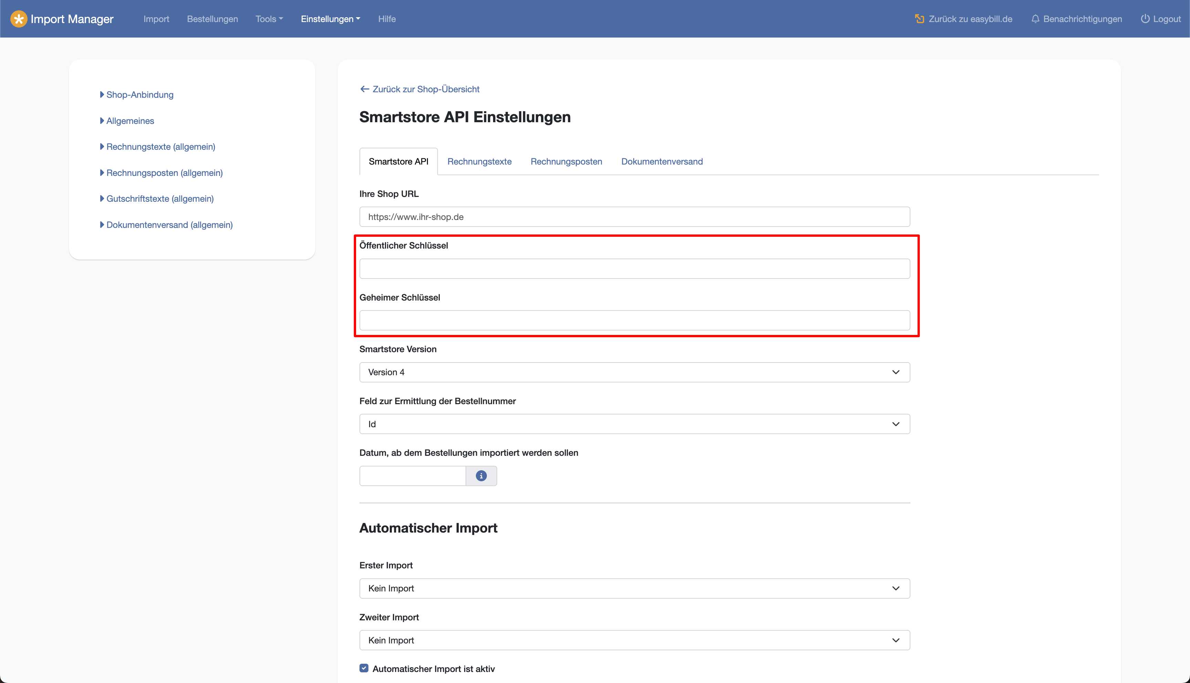1190x683 pixels.
Task: Switch to the Dokumentenversand tab
Action: coord(661,161)
